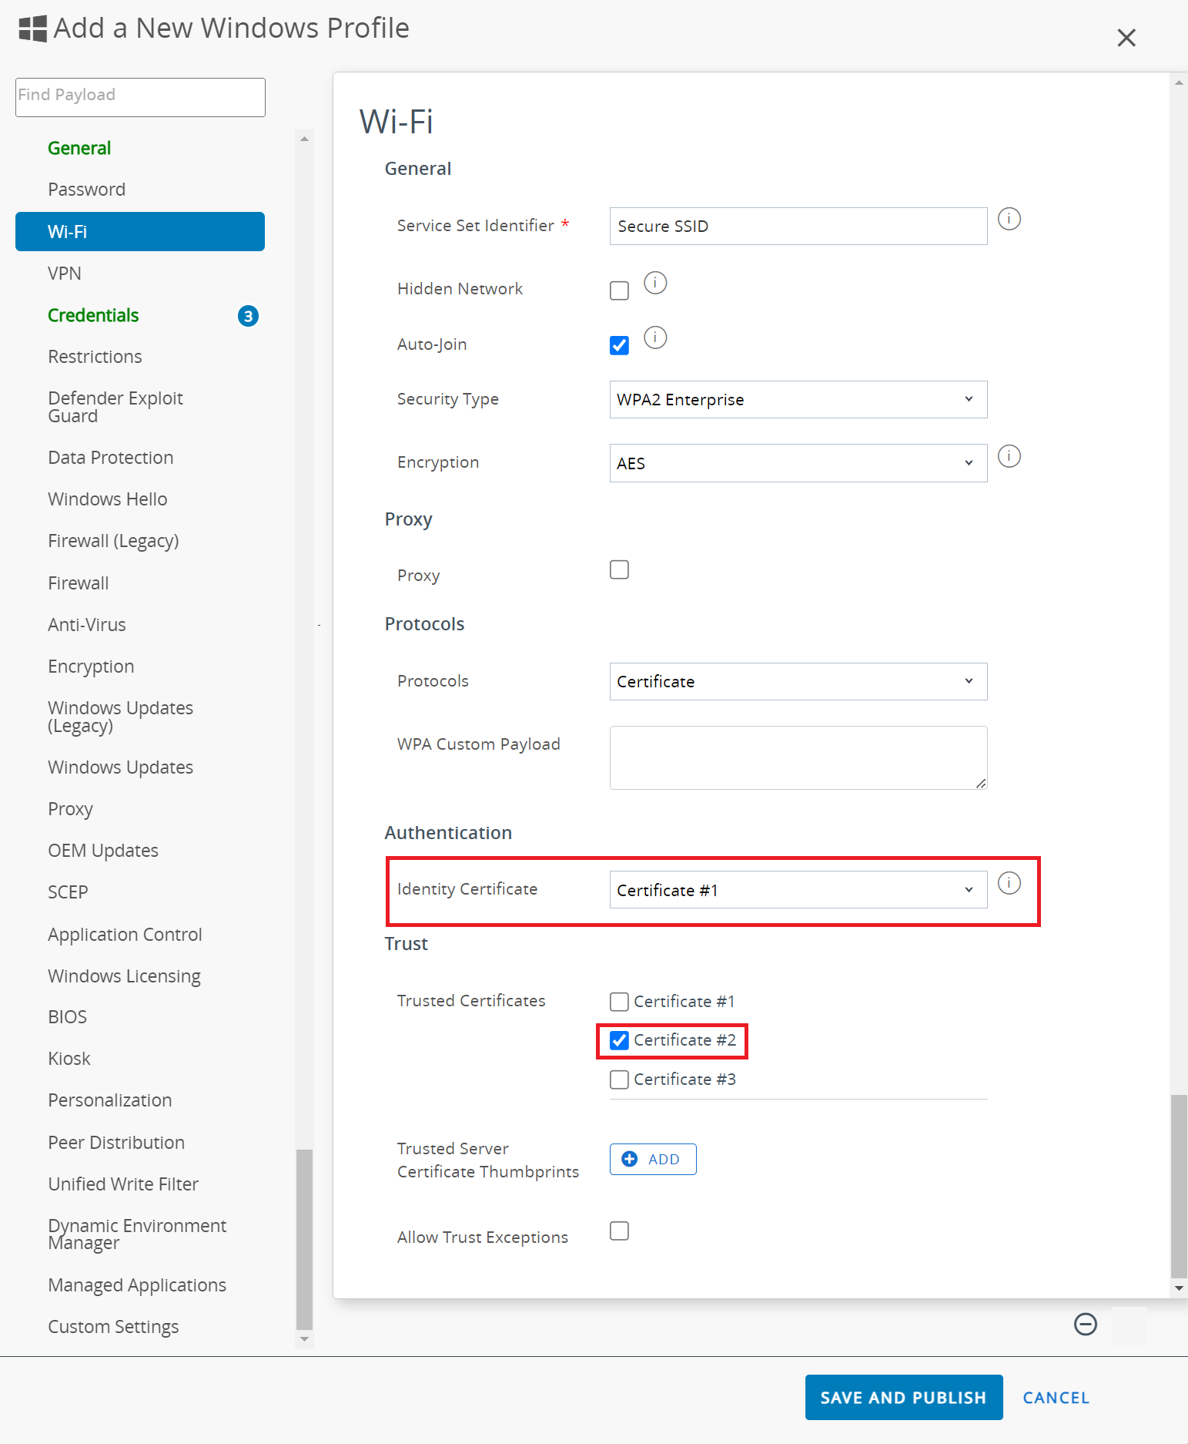Check Certificate #3 under Trusted Certificates
This screenshot has height=1444, width=1188.
[x=619, y=1080]
